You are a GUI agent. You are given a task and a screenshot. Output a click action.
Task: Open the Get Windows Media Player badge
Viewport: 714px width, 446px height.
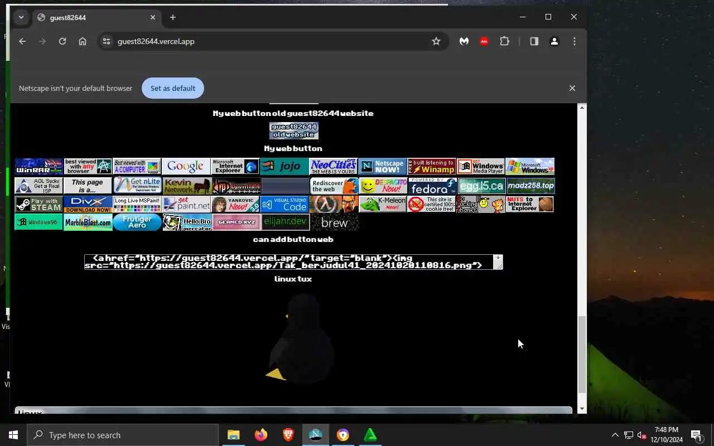[x=480, y=166]
